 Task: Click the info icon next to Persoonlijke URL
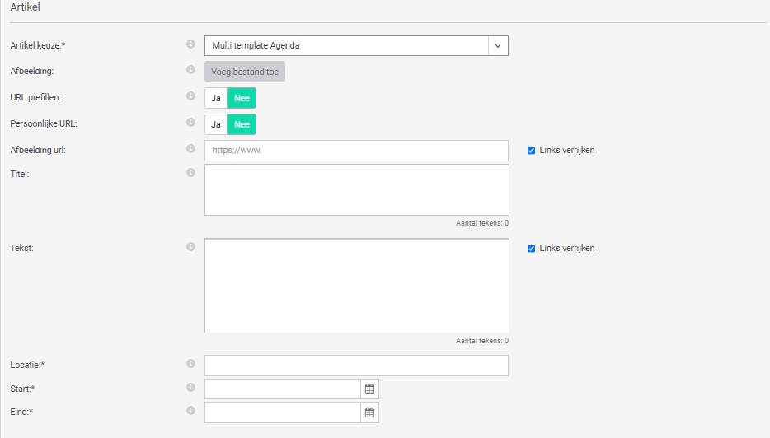click(x=190, y=123)
